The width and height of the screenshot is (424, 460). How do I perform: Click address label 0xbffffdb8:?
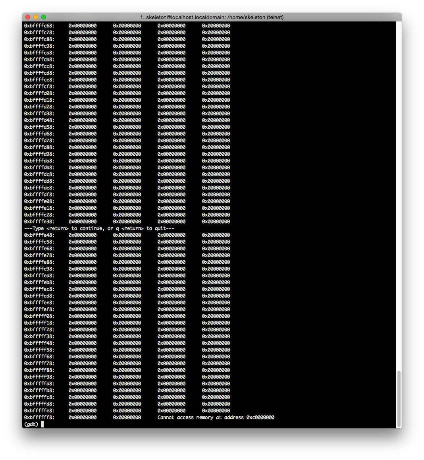click(39, 168)
